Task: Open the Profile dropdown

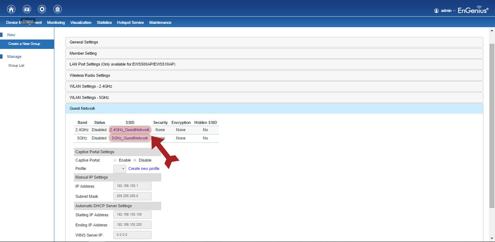Action: coord(120,169)
